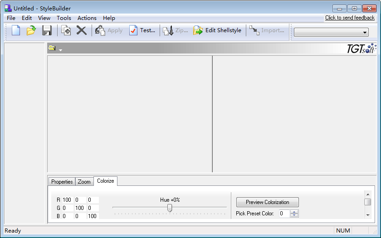This screenshot has width=381, height=238.
Task: Switch to the Zoom tab
Action: coord(84,182)
